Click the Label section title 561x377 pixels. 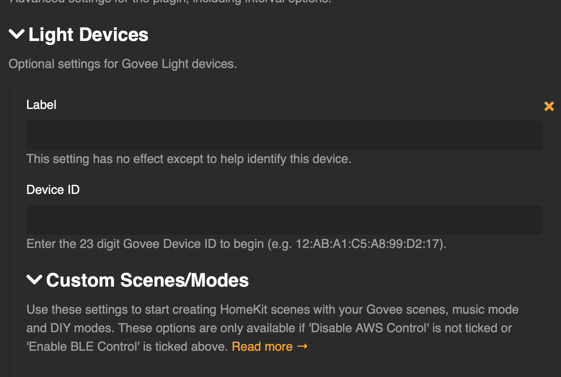point(41,105)
